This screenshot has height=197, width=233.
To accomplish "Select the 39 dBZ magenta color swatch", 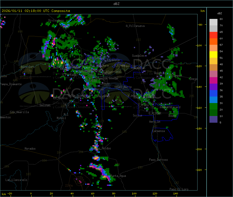I will click(213, 80).
